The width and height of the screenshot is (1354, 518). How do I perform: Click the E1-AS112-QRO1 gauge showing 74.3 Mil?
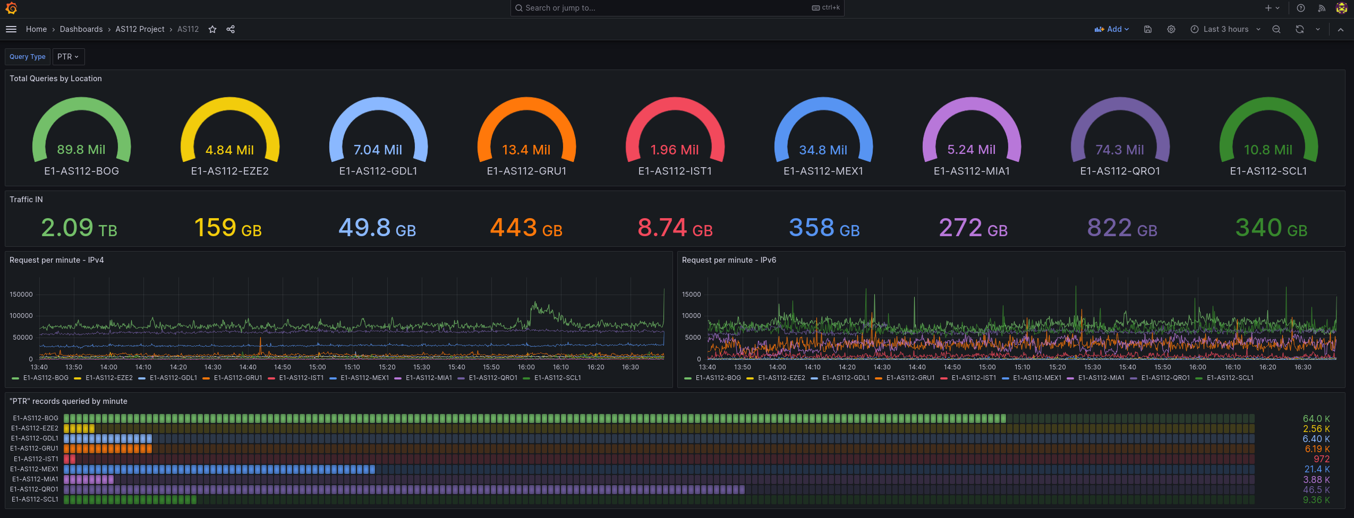click(1120, 130)
